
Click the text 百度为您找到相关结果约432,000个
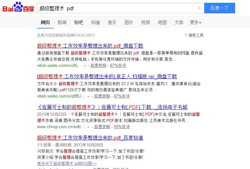click(x=66, y=35)
